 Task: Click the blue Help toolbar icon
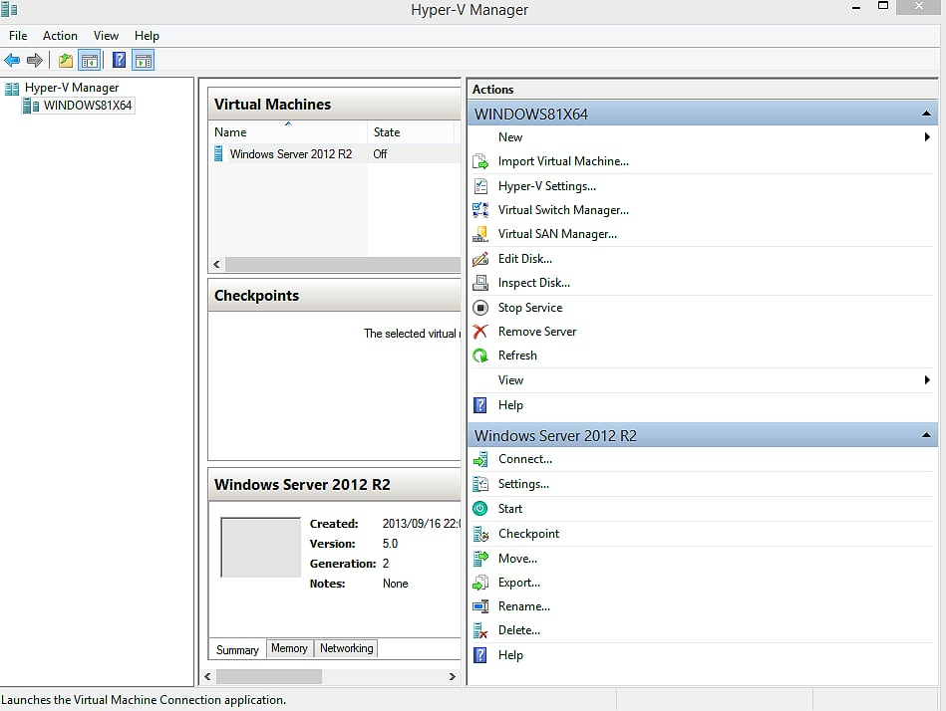click(120, 60)
